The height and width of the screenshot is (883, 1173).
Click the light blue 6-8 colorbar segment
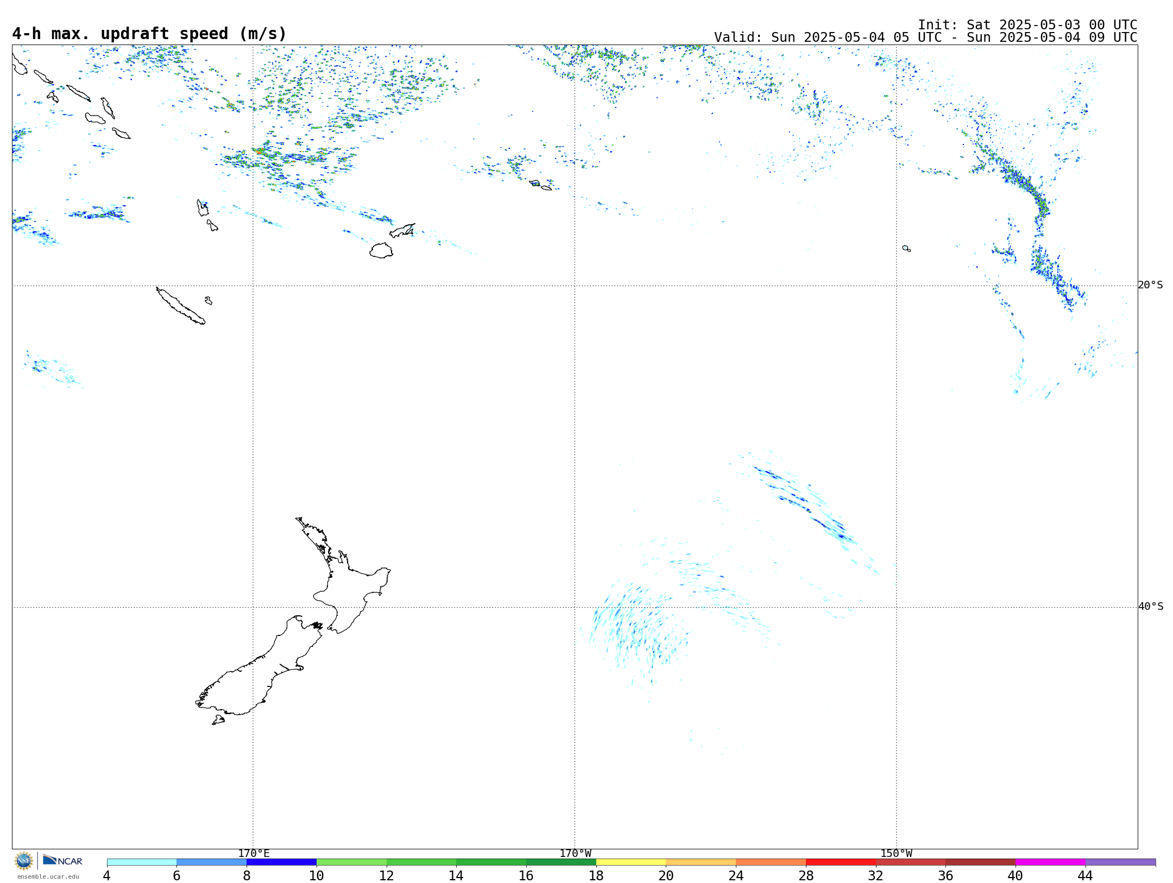point(212,862)
